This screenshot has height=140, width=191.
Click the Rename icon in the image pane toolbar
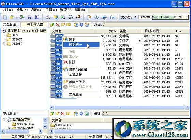pos(69,25)
